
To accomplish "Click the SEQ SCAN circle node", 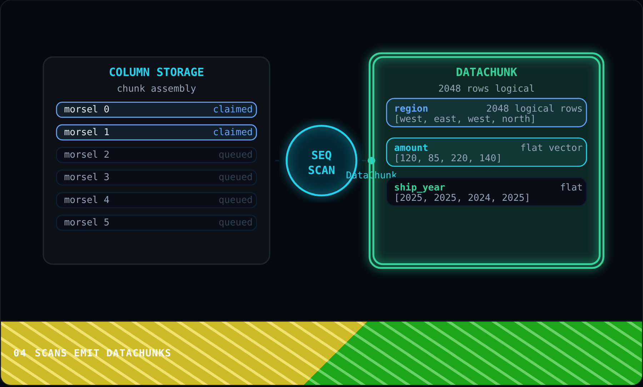I will tap(321, 161).
